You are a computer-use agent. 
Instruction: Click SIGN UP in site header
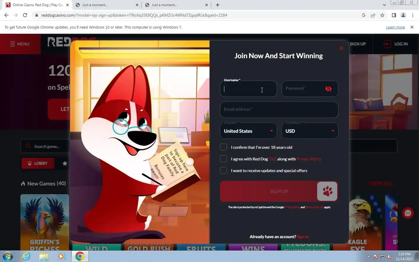click(x=358, y=44)
